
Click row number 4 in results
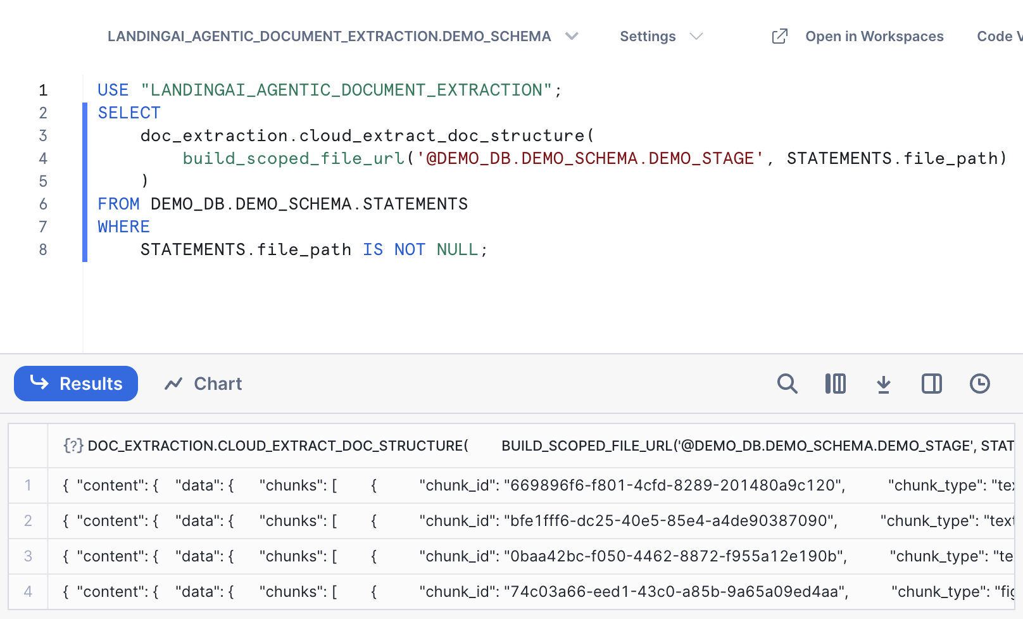28,592
